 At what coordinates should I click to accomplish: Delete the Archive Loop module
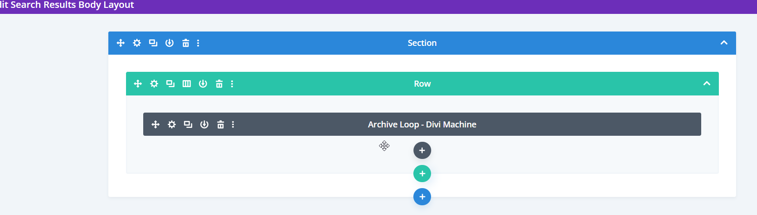coord(220,125)
